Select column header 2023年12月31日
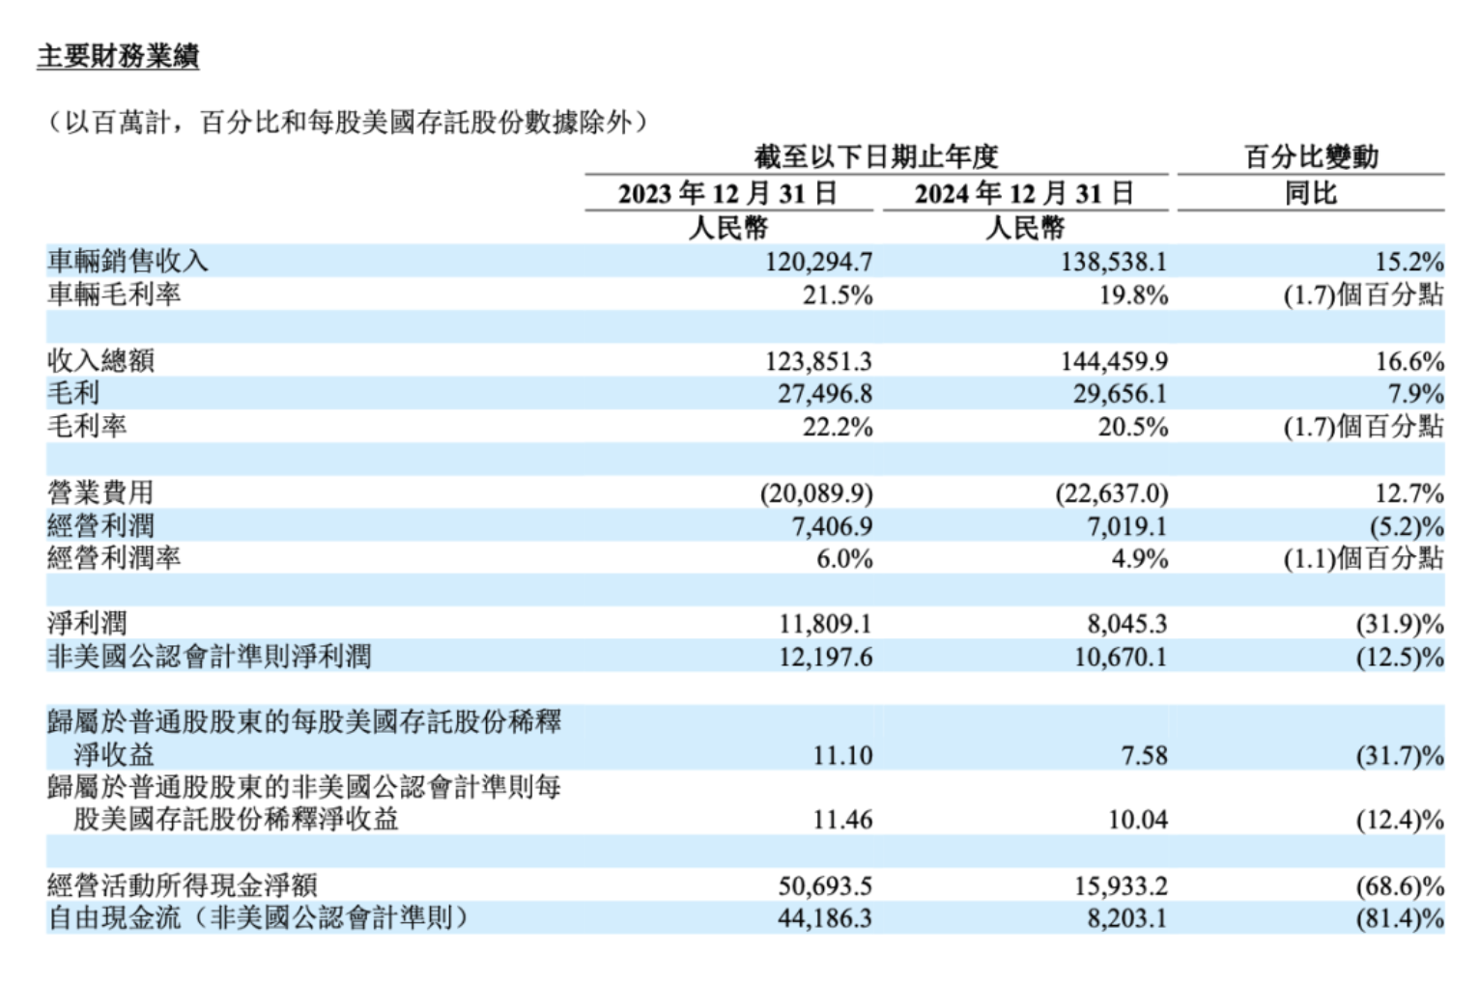Image resolution: width=1480 pixels, height=983 pixels. pyautogui.click(x=727, y=193)
